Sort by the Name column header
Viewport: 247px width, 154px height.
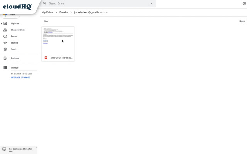pyautogui.click(x=242, y=21)
